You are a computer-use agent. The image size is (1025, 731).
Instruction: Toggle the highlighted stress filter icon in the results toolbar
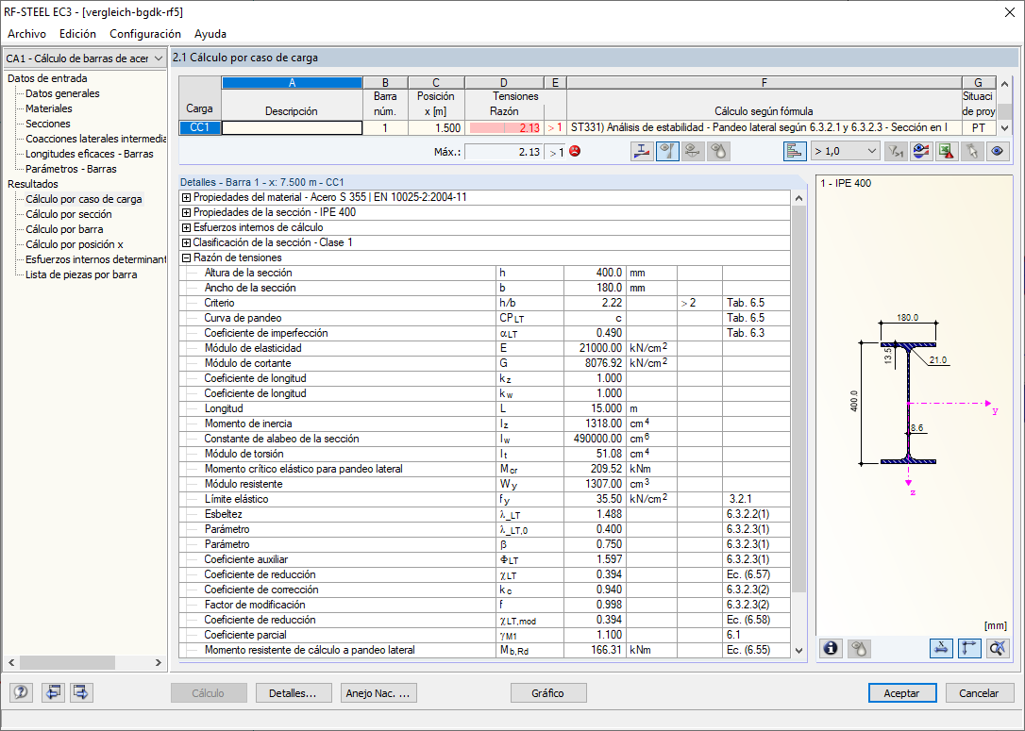pos(666,152)
